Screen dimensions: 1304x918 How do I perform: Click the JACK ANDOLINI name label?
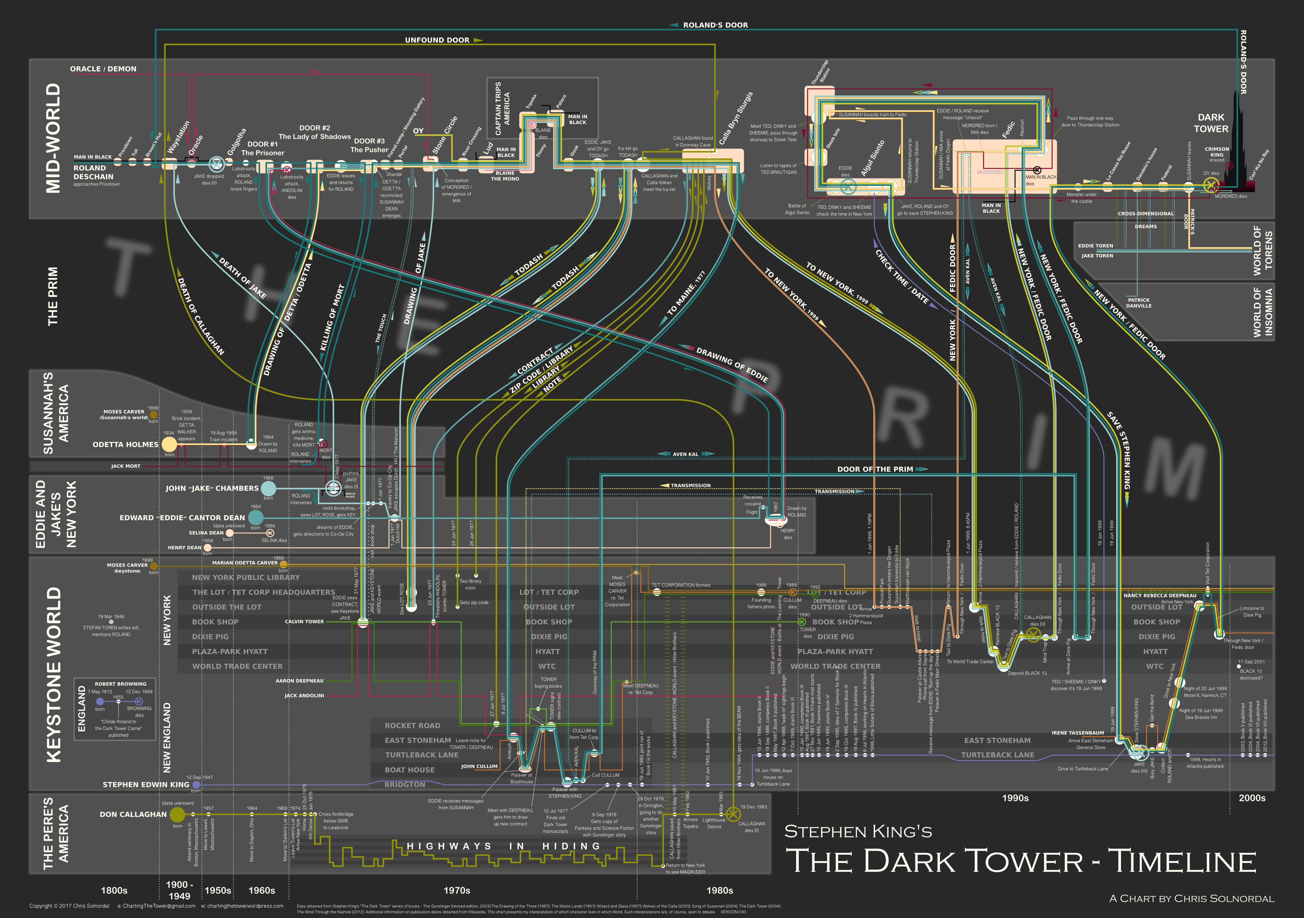tap(305, 696)
